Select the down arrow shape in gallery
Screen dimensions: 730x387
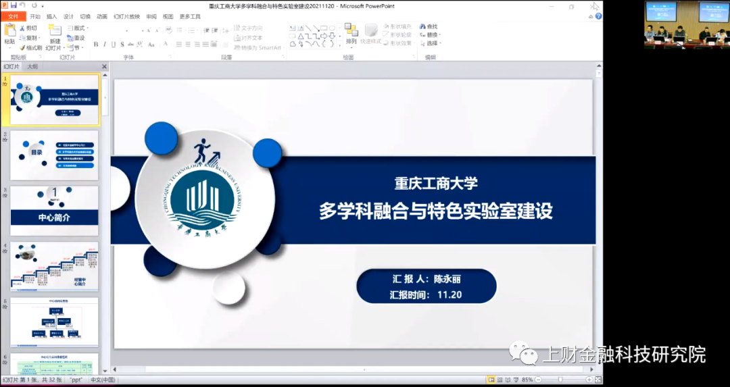point(331,36)
